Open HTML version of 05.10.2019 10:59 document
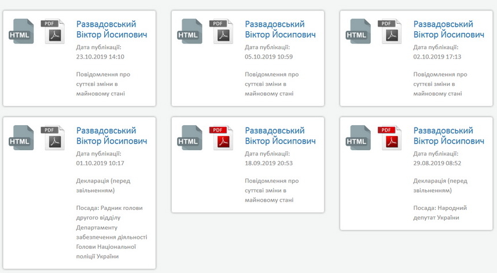Screen dimensions: 497x273 pyautogui.click(x=192, y=32)
